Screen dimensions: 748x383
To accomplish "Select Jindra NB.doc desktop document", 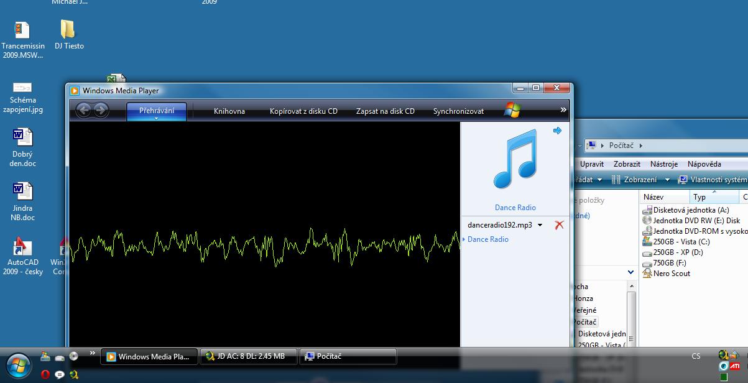I will point(22,201).
